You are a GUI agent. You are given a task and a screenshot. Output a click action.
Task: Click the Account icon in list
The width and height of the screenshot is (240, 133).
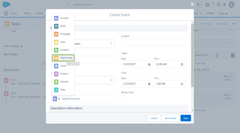tap(56, 18)
